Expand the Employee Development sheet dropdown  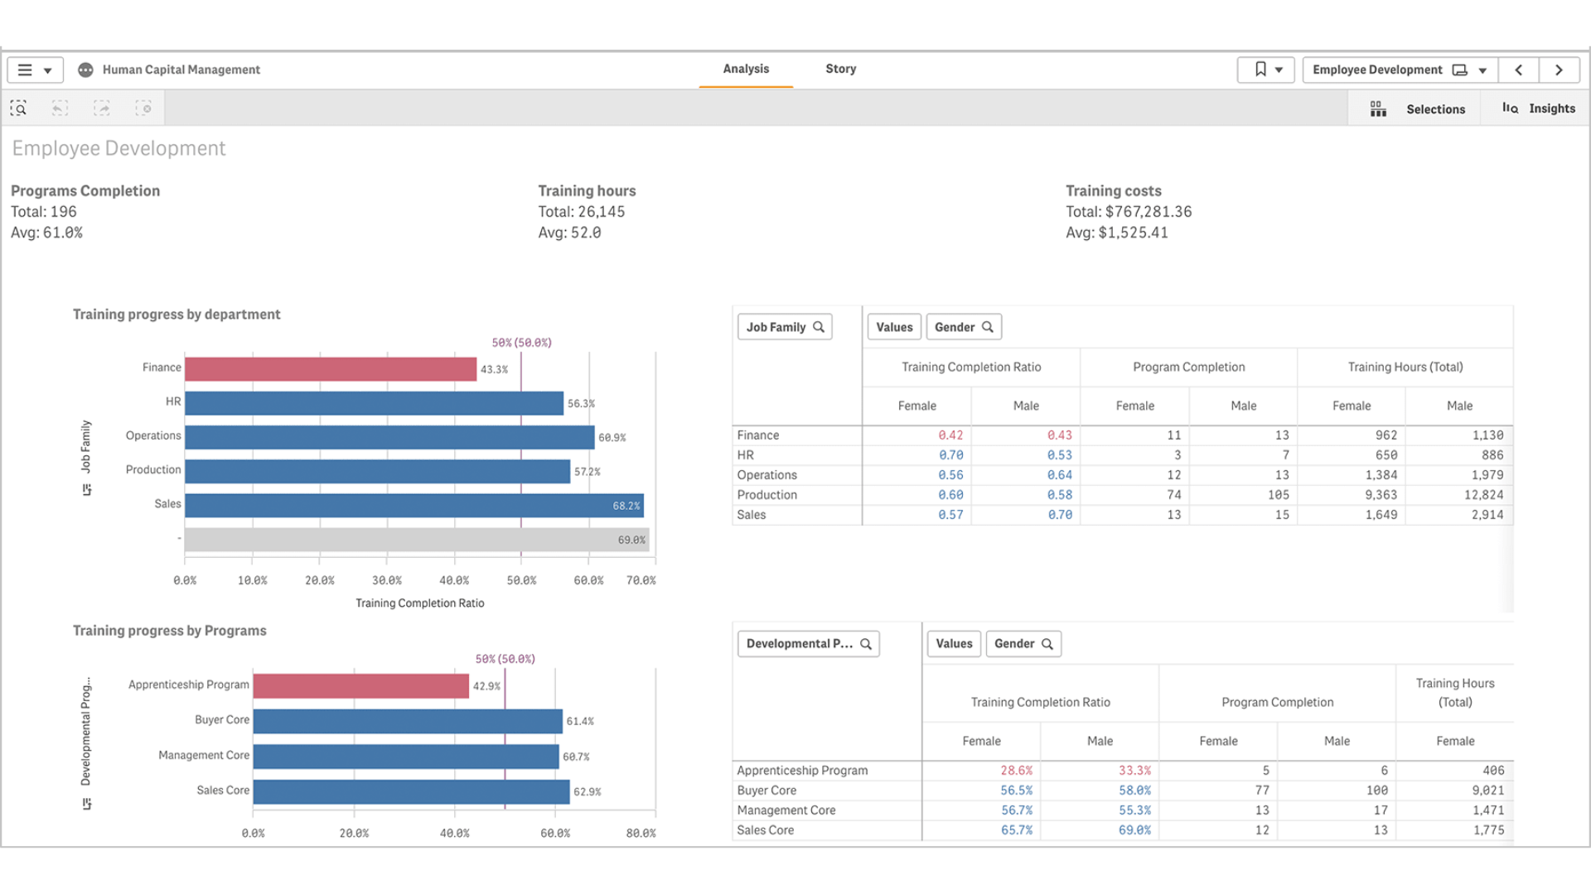pos(1482,70)
